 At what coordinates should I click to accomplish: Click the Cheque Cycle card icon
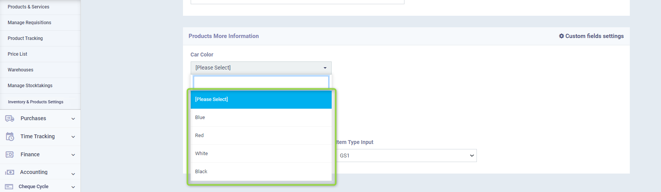[10, 187]
